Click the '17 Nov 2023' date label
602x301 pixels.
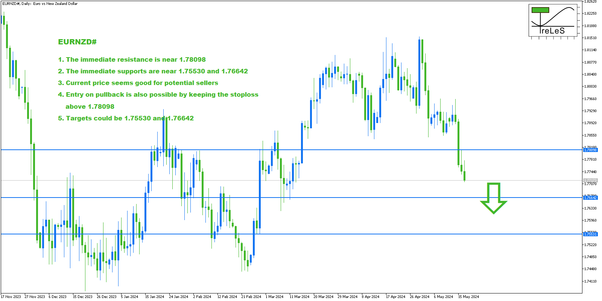(11, 297)
